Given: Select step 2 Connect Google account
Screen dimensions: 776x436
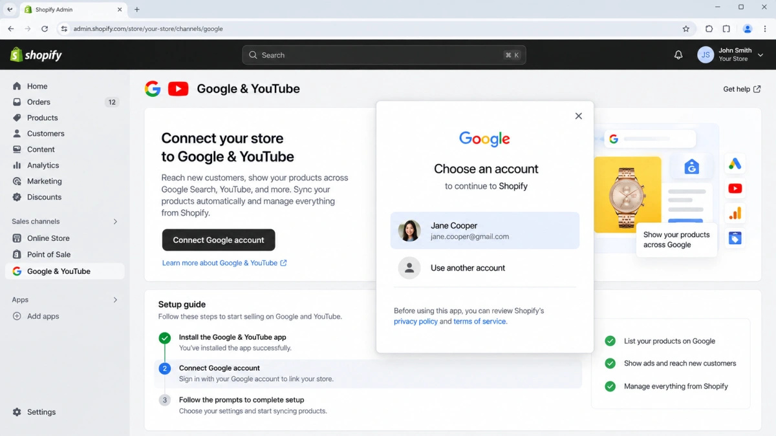Looking at the screenshot, I should [368, 373].
